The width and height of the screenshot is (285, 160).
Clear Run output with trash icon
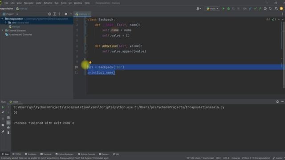pyautogui.click(x=8, y=133)
